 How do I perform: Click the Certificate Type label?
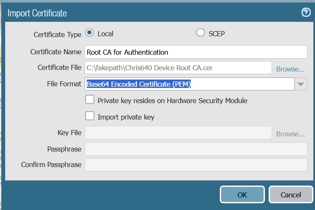pyautogui.click(x=57, y=35)
